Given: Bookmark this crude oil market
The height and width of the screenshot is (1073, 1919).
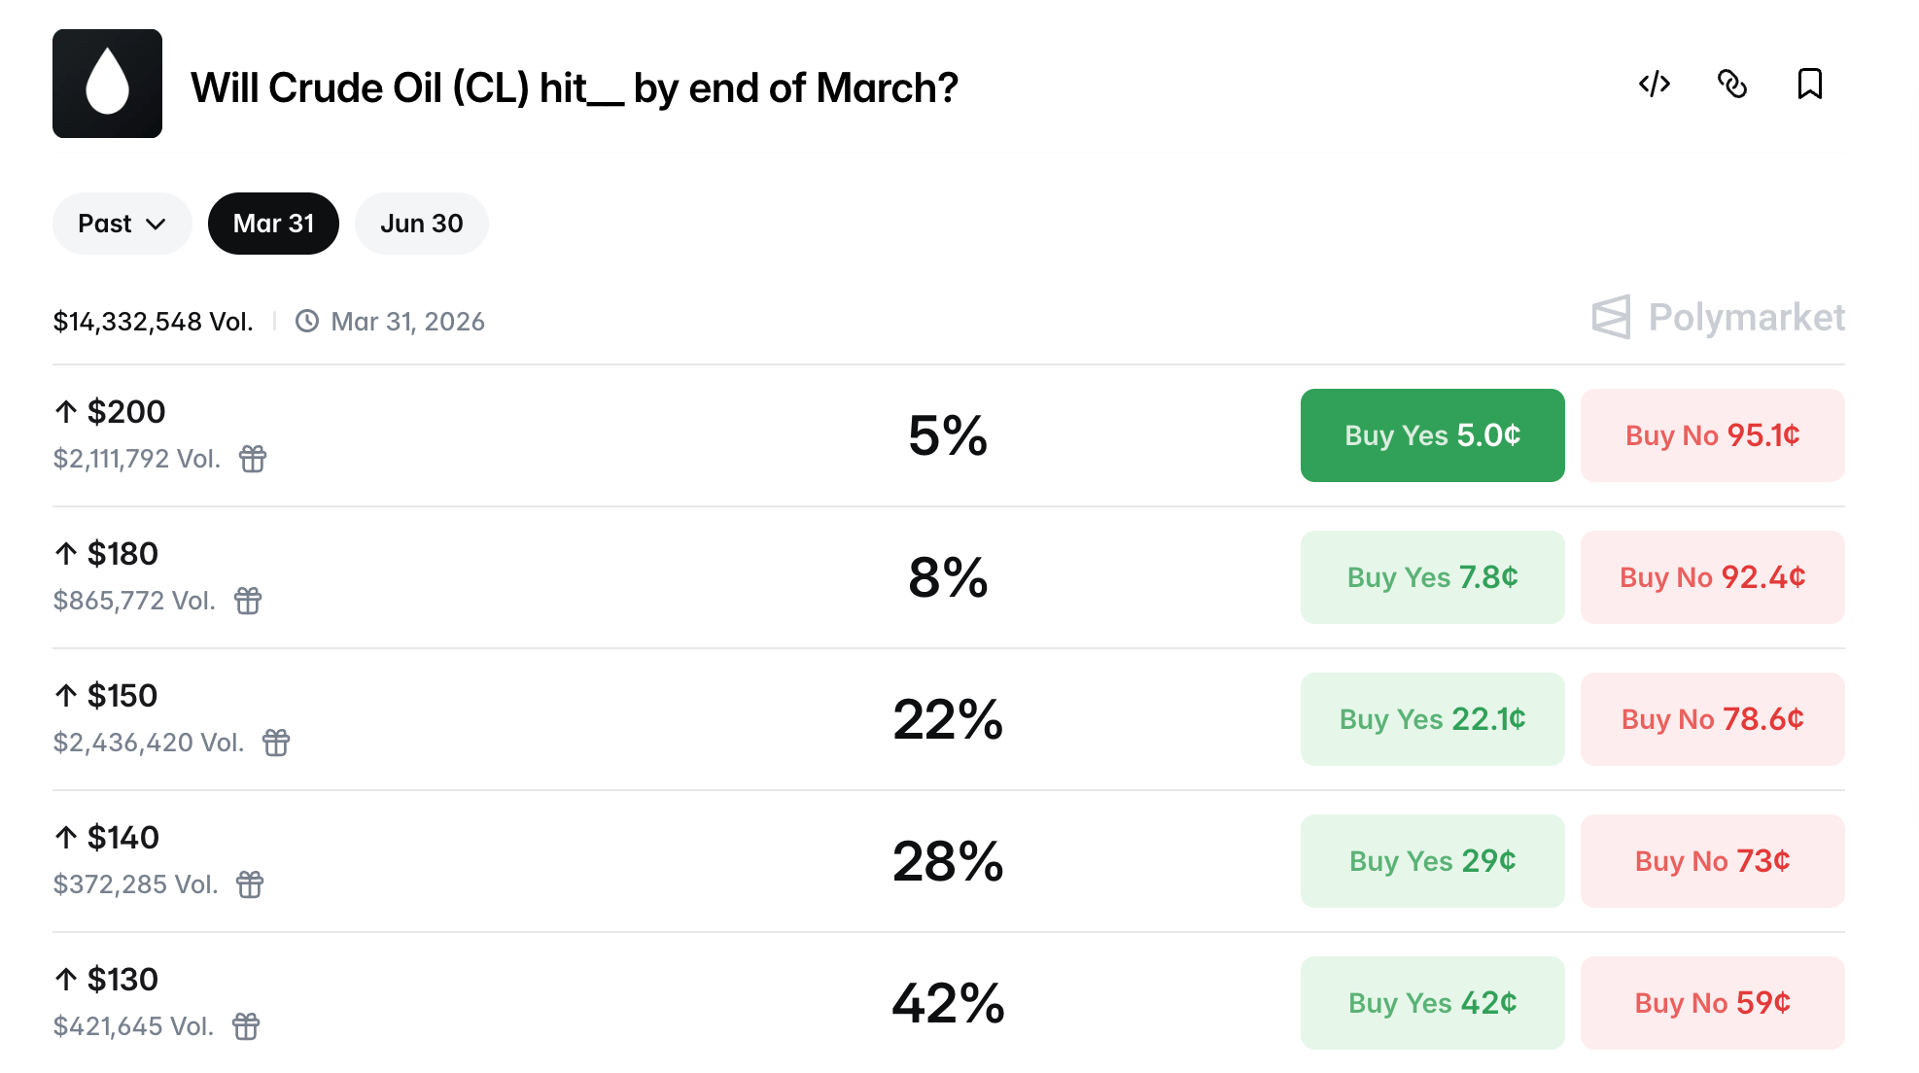Looking at the screenshot, I should click(1809, 85).
